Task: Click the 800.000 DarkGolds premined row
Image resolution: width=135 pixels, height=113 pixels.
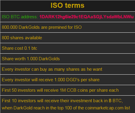Action: 68,27
